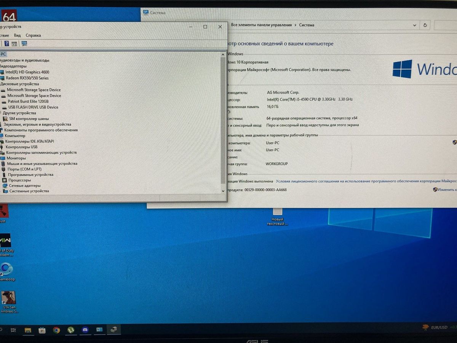Click the action pane toolbar icon
The height and width of the screenshot is (343, 457).
pyautogui.click(x=14, y=44)
